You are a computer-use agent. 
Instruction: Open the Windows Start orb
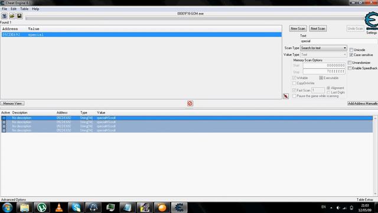pyautogui.click(x=7, y=208)
